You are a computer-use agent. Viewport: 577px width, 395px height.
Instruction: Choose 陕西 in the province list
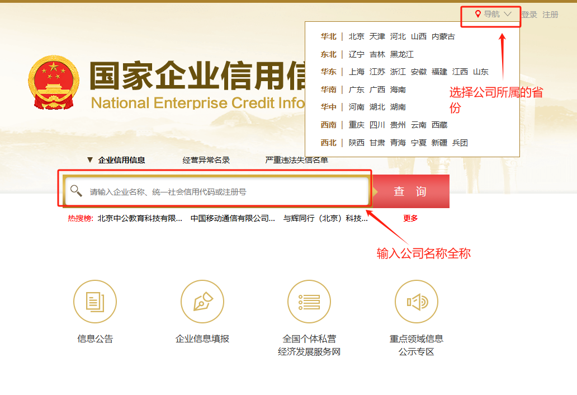point(357,143)
